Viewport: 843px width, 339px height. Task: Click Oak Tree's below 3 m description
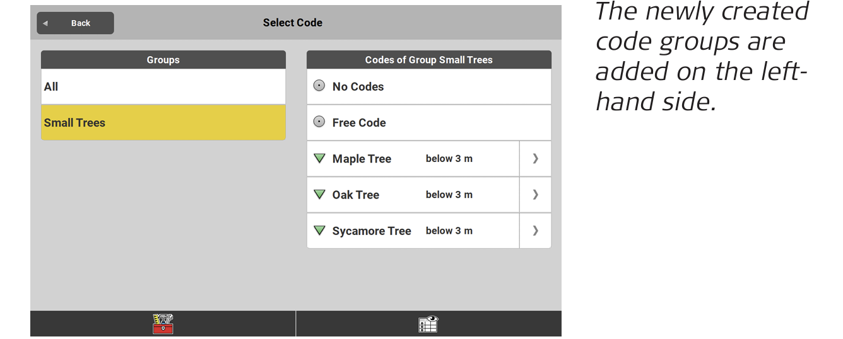[449, 195]
